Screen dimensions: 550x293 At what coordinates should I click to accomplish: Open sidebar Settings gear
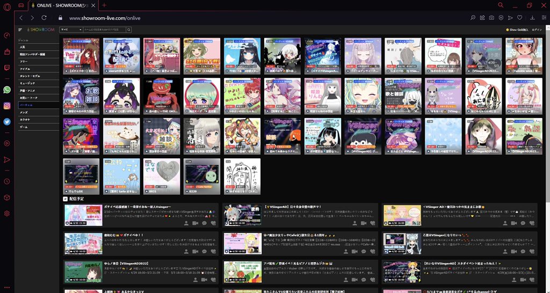pos(6,214)
